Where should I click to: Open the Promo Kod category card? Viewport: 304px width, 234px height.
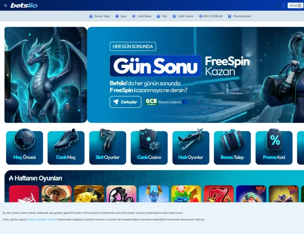pos(274,147)
